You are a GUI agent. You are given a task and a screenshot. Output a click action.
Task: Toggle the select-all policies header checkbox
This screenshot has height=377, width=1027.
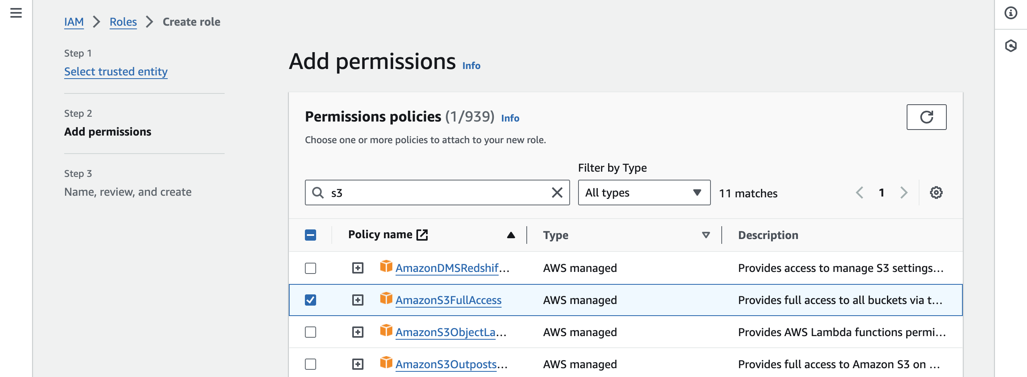click(311, 235)
